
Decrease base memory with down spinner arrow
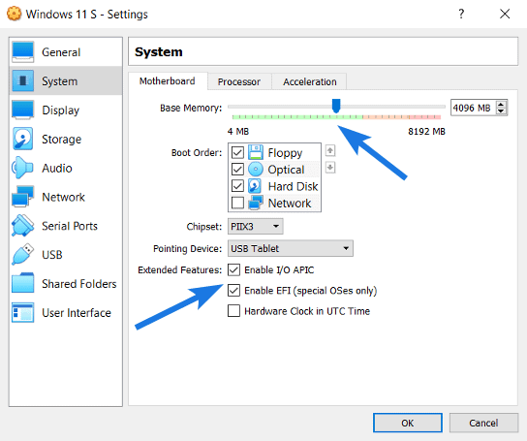(501, 111)
